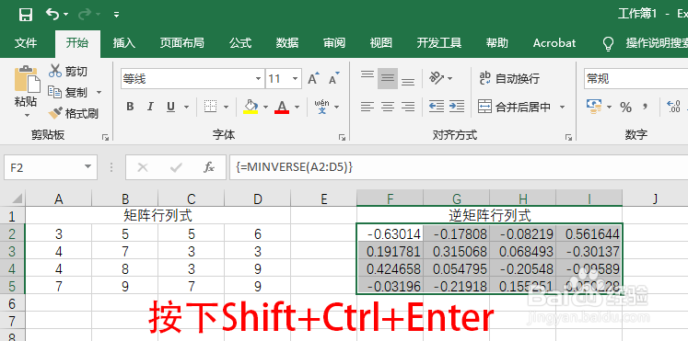The image size is (688, 341).
Task: Open the 文件 menu tab
Action: tap(26, 42)
